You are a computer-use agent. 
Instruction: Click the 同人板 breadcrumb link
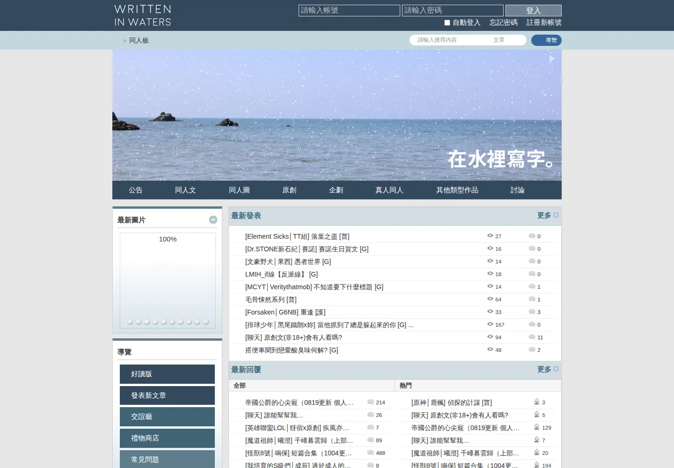[x=139, y=41]
